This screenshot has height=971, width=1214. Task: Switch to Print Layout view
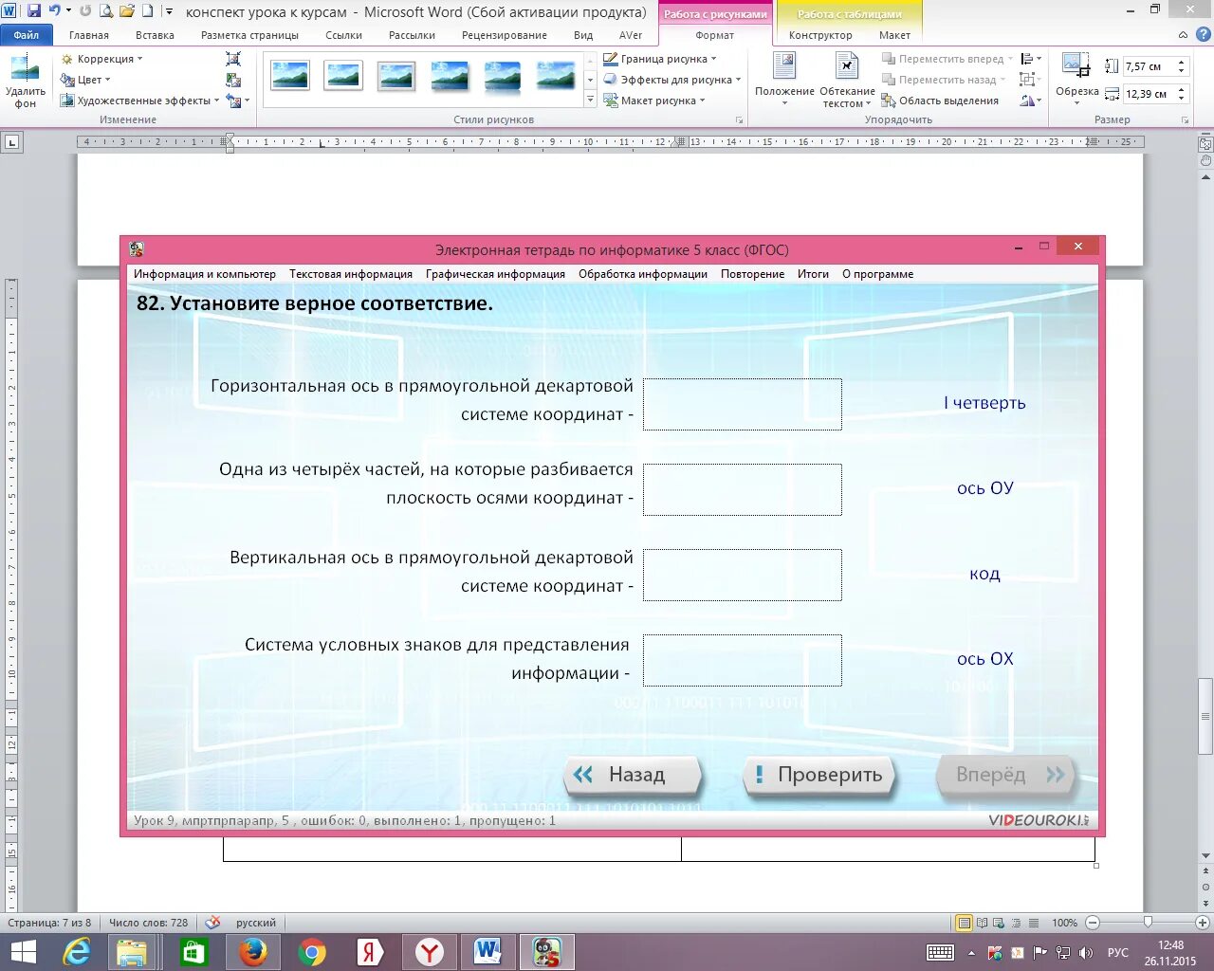pyautogui.click(x=964, y=923)
